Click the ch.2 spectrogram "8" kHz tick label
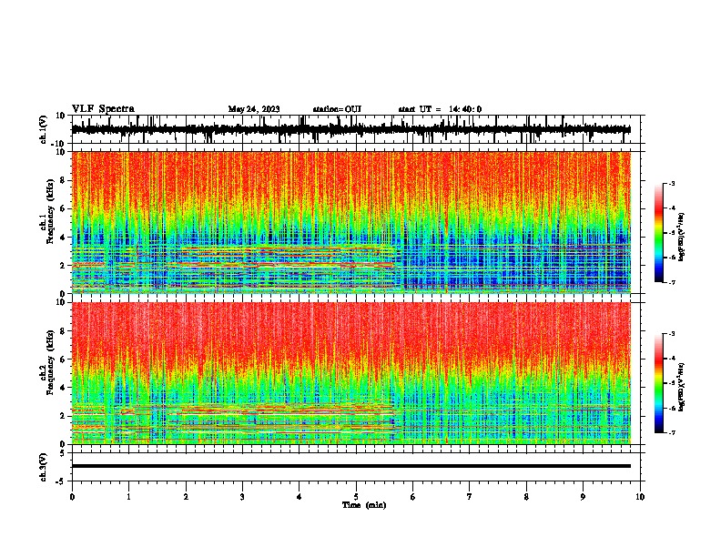This screenshot has height=557, width=721. [63, 331]
